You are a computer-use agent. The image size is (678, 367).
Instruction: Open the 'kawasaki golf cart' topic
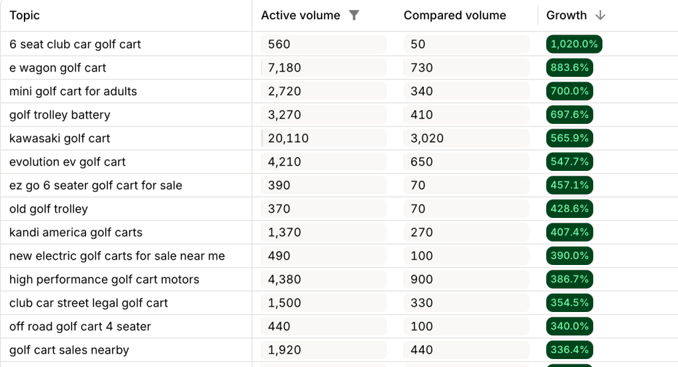[x=60, y=138]
